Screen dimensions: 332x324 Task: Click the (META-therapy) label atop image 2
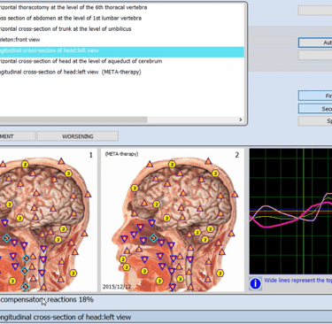[121, 154]
